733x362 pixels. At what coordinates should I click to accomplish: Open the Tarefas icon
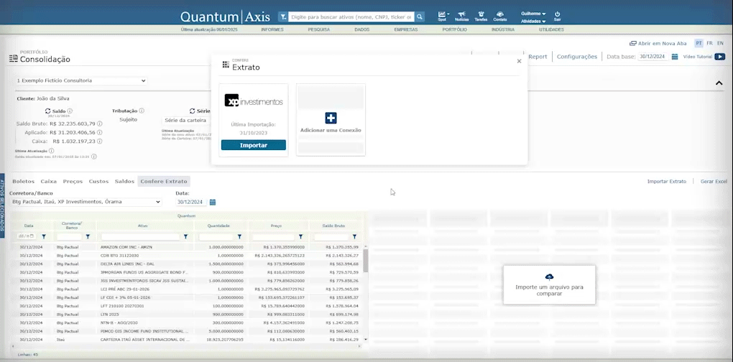pos(480,14)
